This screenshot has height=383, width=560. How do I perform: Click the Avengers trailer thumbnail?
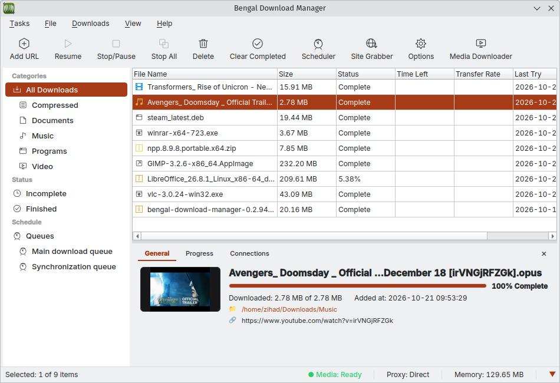click(x=180, y=289)
